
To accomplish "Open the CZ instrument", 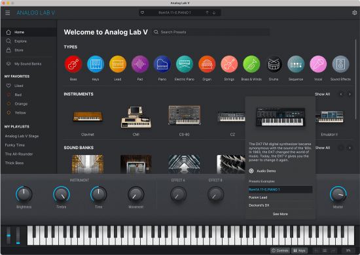I will tap(232, 116).
